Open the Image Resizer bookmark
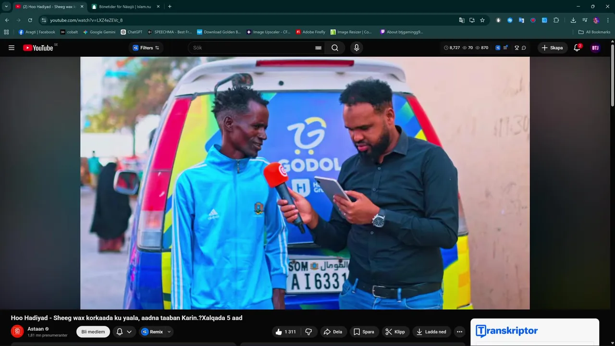Viewport: 615px width, 346px height. [x=351, y=32]
